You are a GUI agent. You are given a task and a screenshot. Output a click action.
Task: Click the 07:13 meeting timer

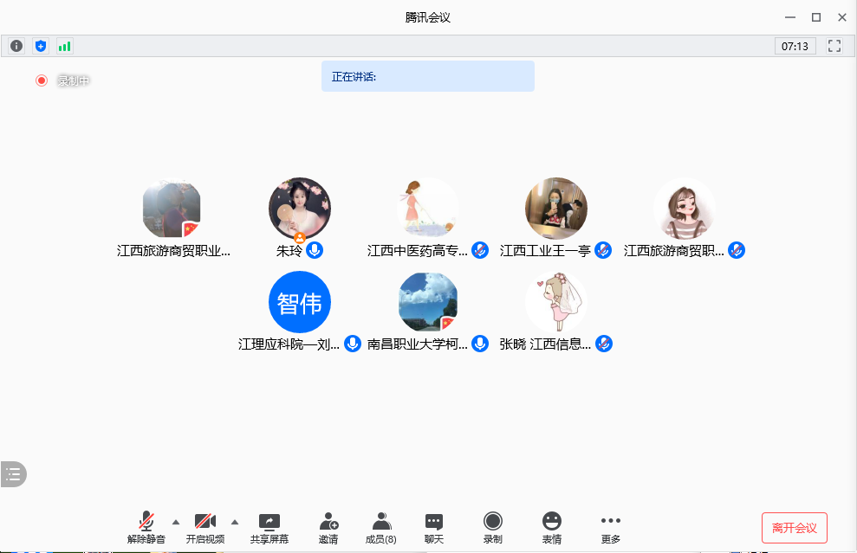[x=795, y=47]
